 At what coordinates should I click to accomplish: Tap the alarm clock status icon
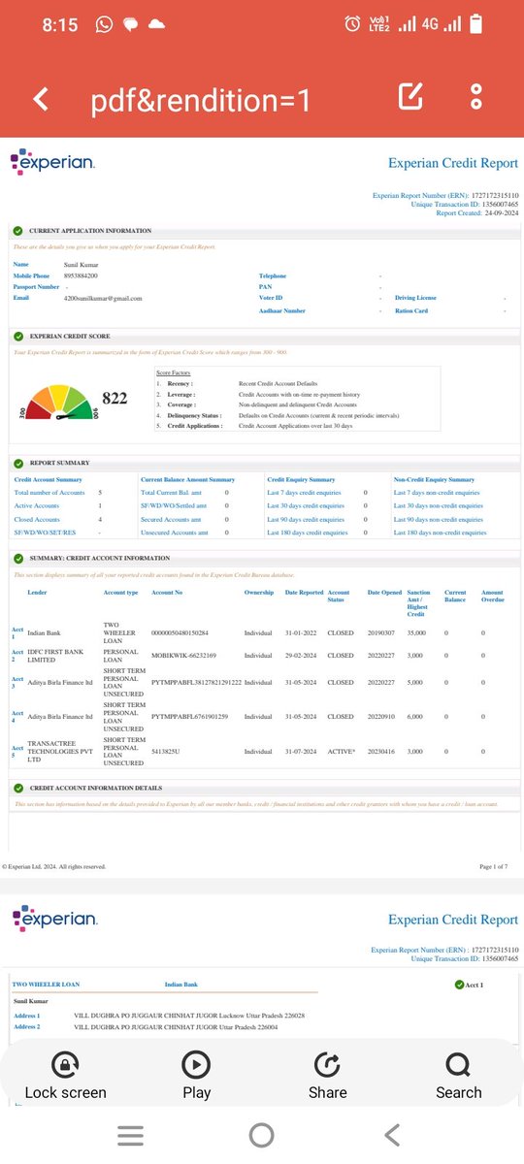click(353, 24)
